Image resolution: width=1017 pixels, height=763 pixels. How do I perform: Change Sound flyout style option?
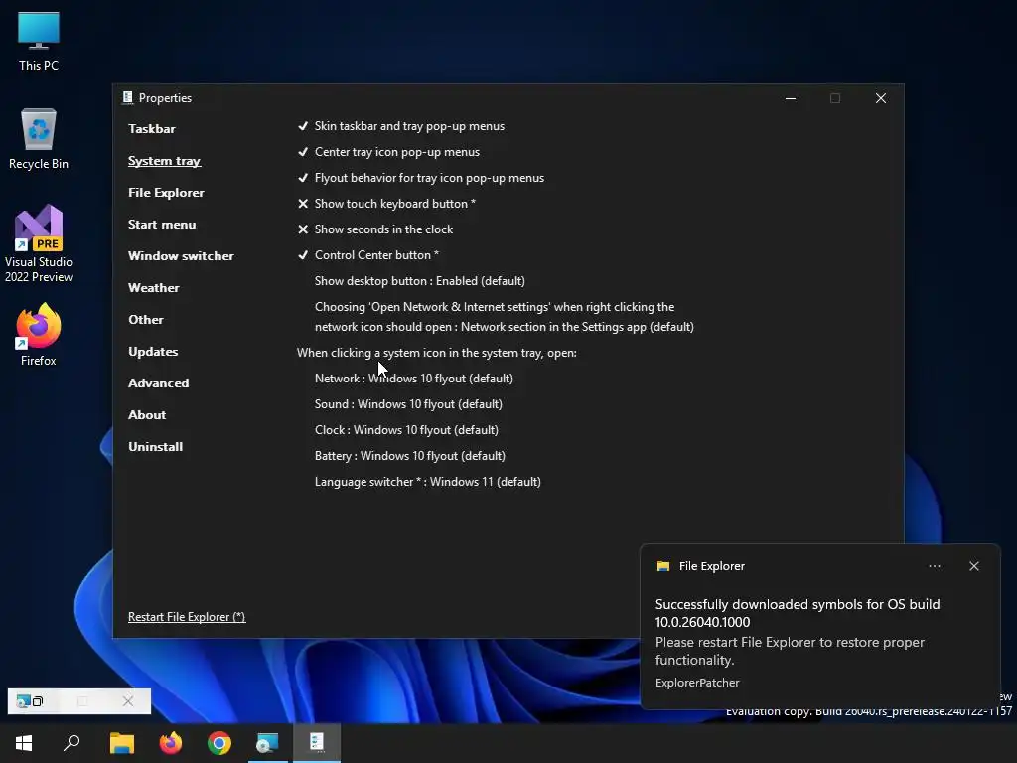click(x=408, y=404)
